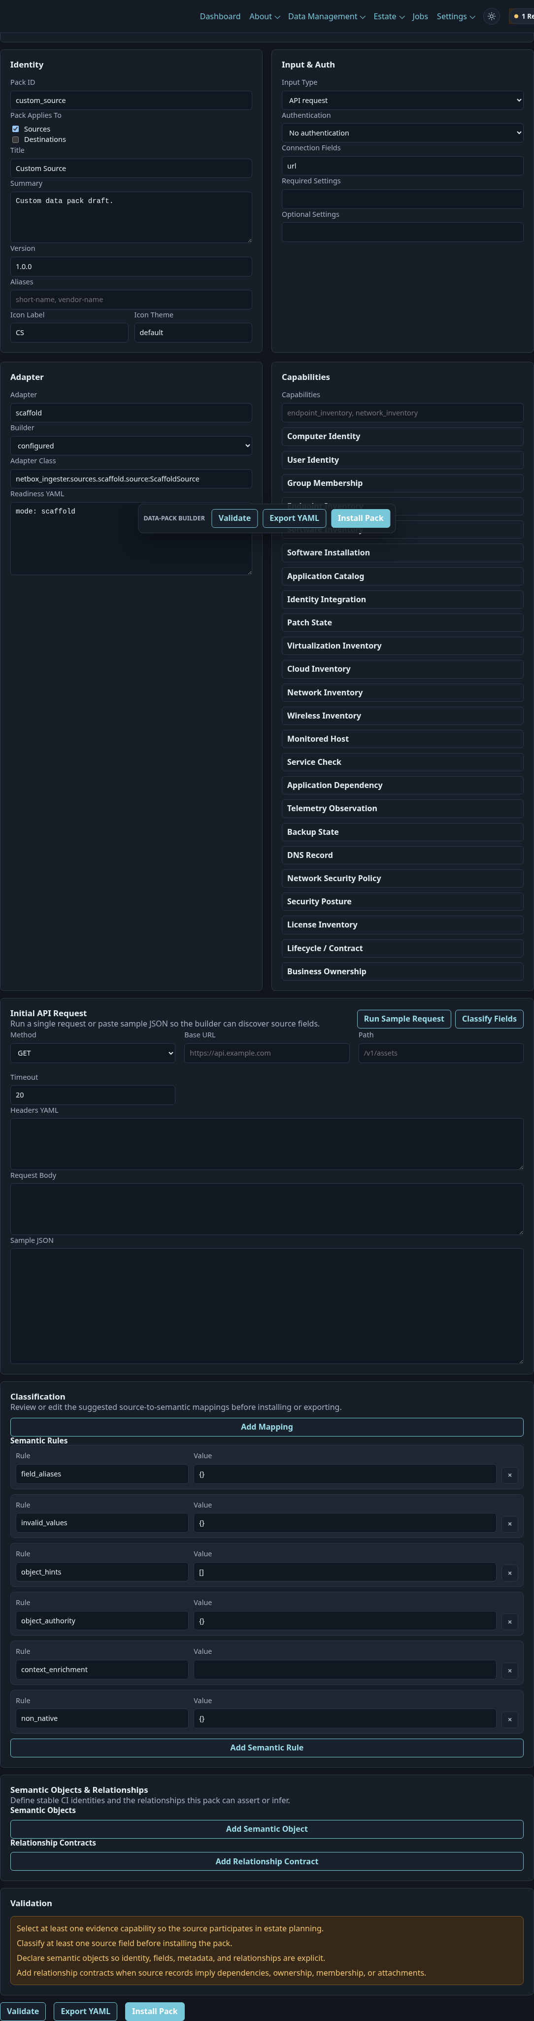
Task: Click the Sample JSON text area
Action: click(x=267, y=1306)
